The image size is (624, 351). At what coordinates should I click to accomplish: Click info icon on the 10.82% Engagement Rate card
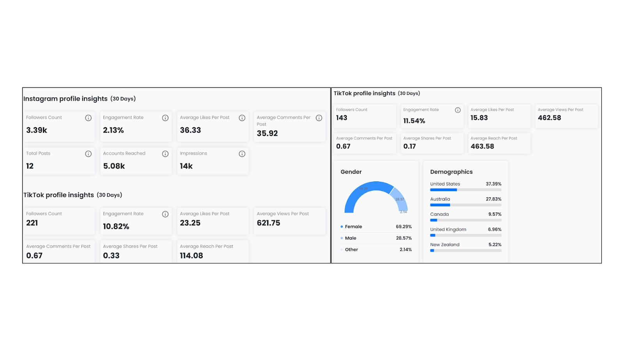coord(165,214)
